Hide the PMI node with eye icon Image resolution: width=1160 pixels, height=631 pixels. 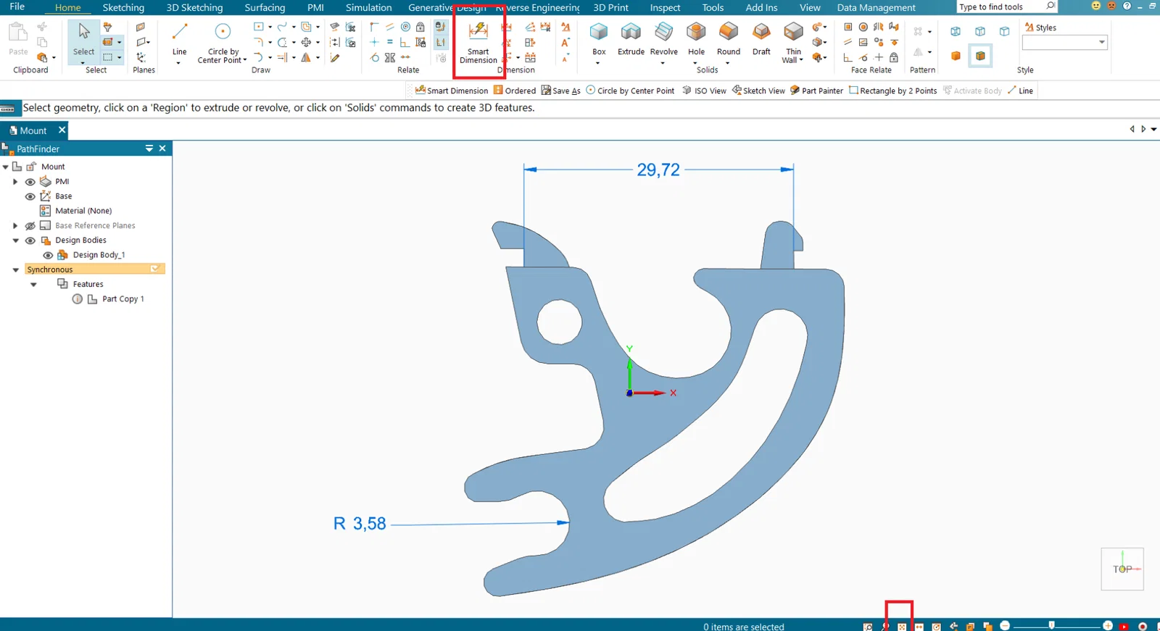point(30,182)
